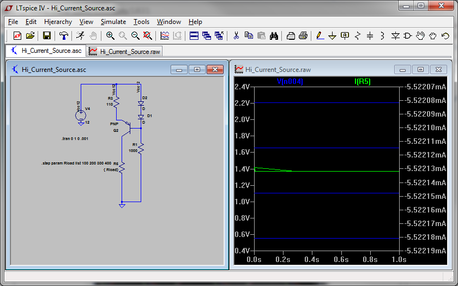The width and height of the screenshot is (458, 286).
Task: Switch to the Hi_Current_Source.raw tab
Action: [x=124, y=51]
